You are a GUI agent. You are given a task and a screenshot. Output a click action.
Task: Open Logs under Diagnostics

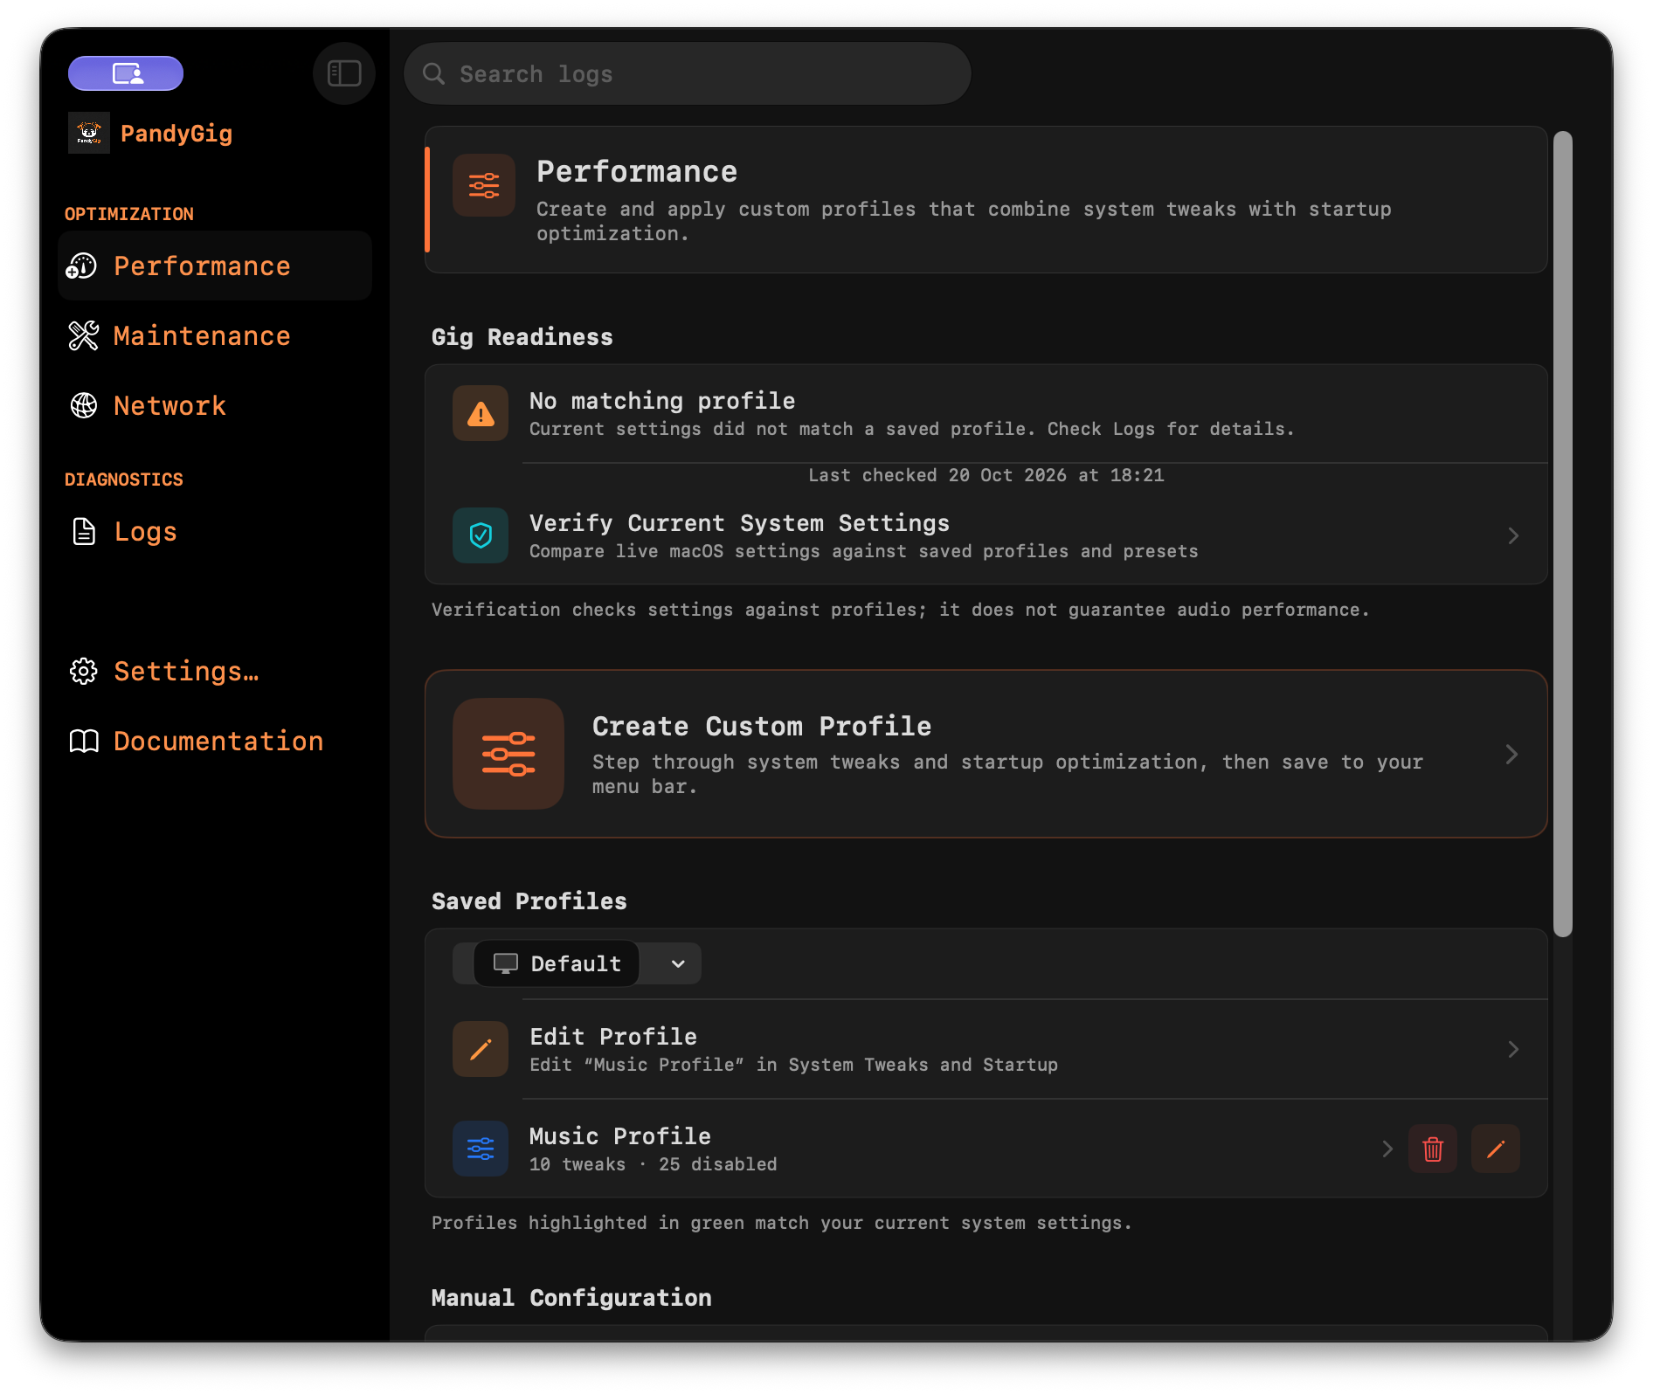[x=215, y=531]
